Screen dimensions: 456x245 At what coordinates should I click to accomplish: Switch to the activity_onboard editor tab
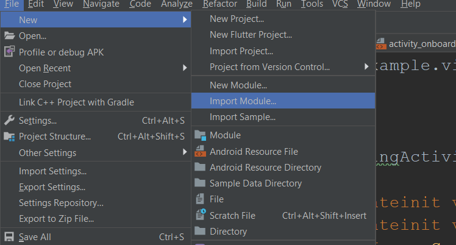(x=421, y=44)
